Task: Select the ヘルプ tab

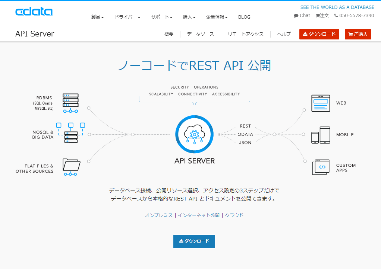Action: pyautogui.click(x=284, y=34)
